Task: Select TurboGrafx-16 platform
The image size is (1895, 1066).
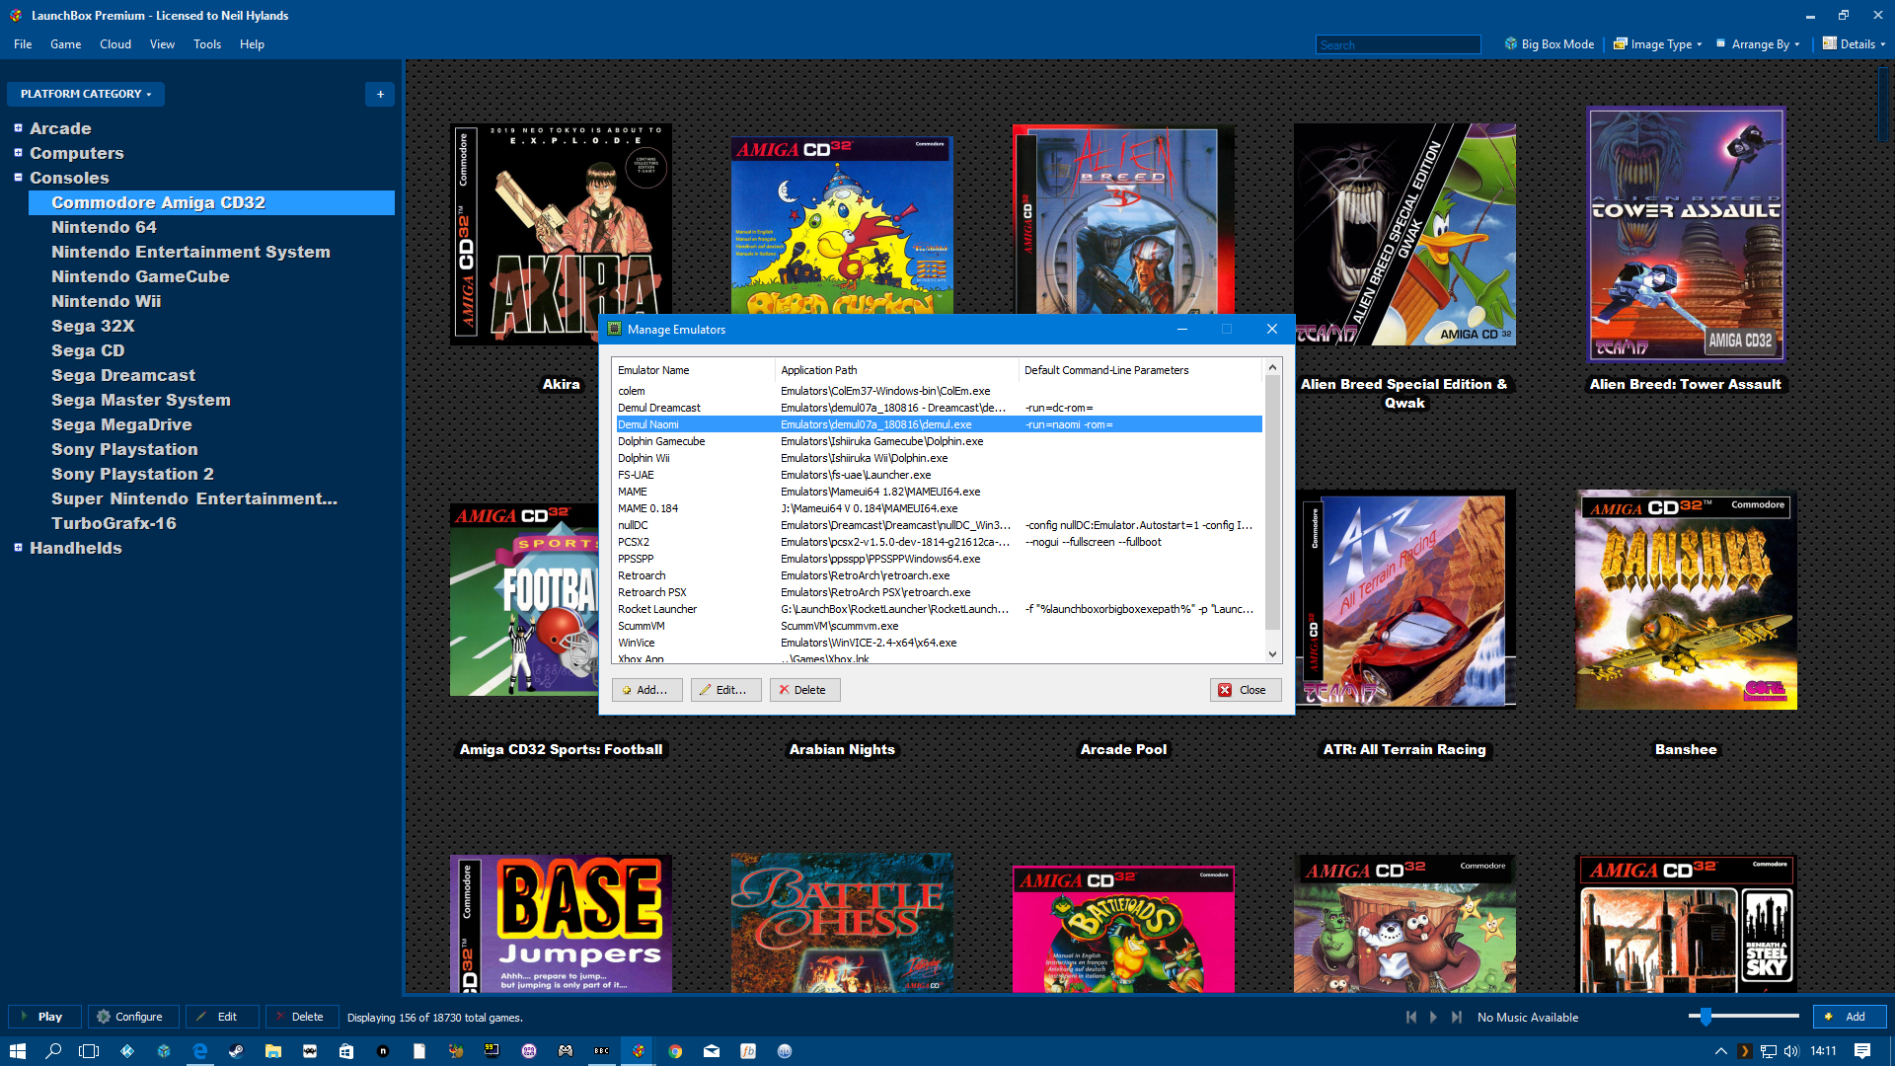Action: coord(114,523)
